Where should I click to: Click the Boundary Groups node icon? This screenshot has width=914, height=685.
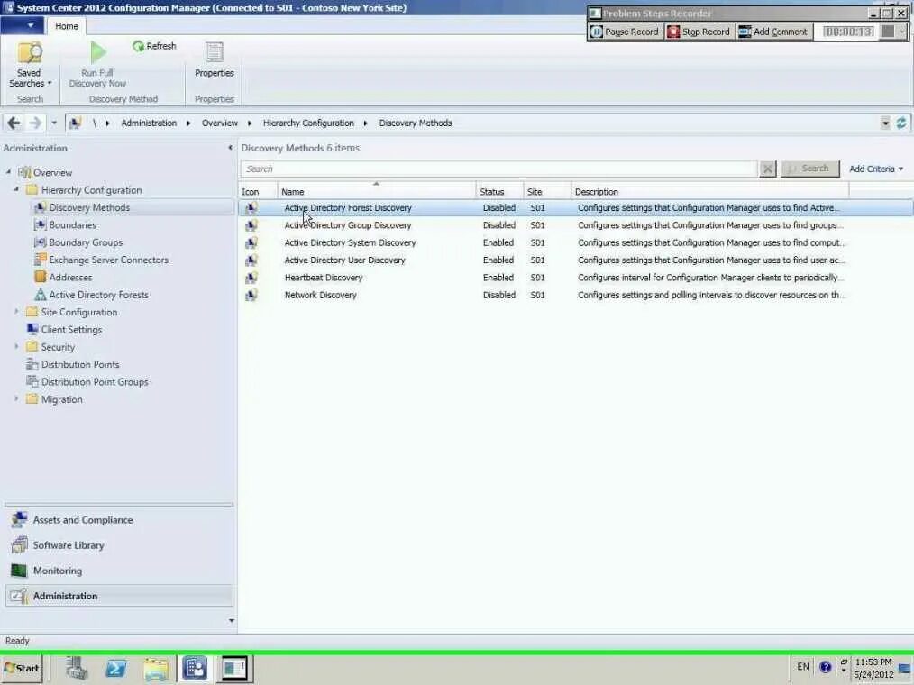(40, 242)
